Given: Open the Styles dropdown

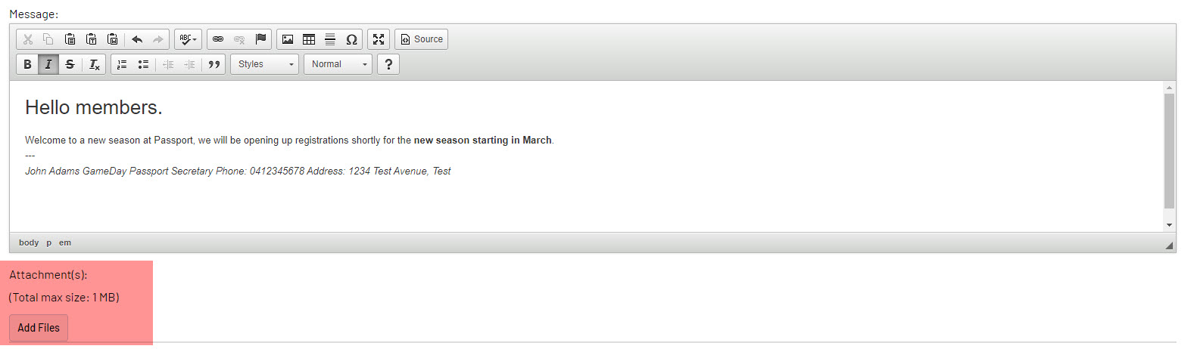Looking at the screenshot, I should [265, 64].
